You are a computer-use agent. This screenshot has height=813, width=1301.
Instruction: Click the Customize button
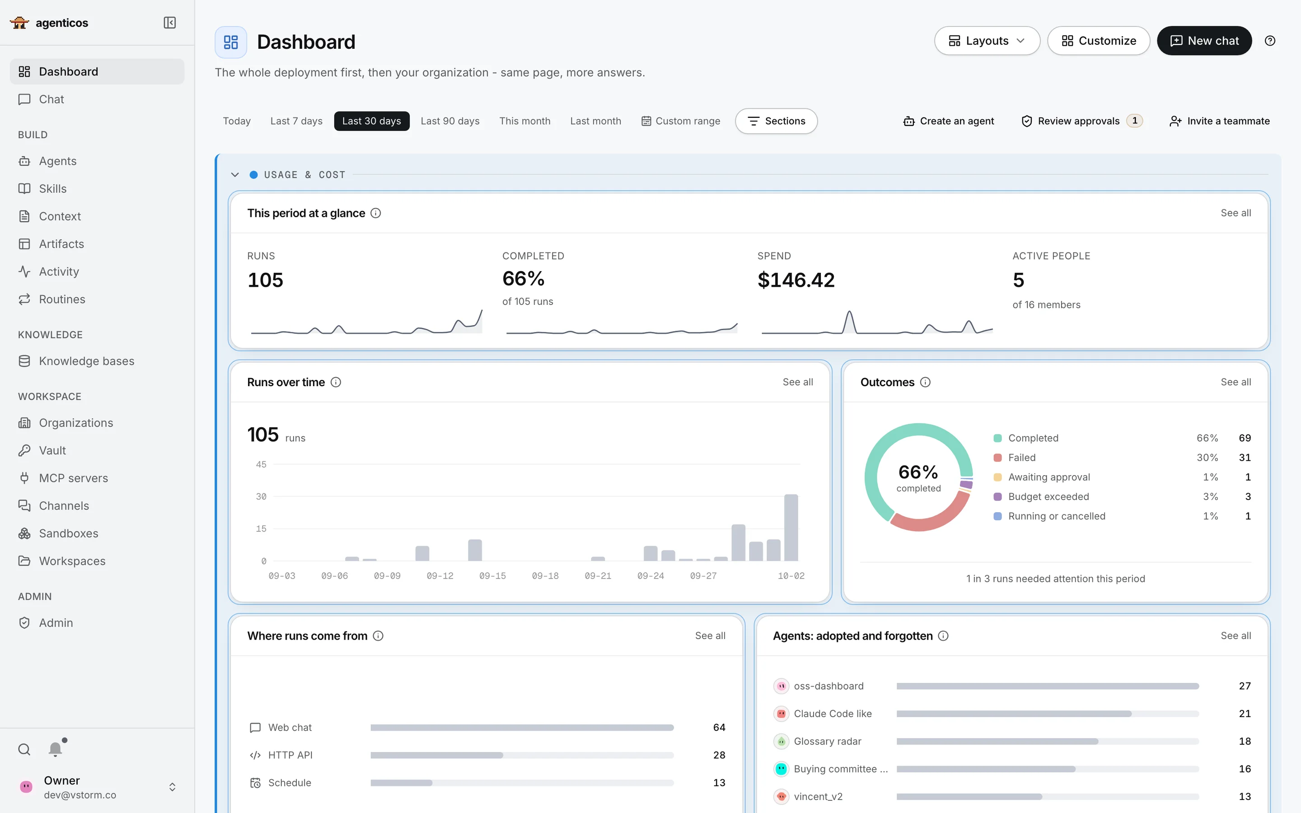click(x=1098, y=41)
